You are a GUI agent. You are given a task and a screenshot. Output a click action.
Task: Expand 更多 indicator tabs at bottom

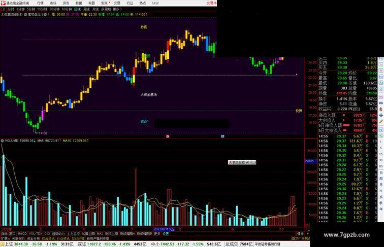pos(157,234)
